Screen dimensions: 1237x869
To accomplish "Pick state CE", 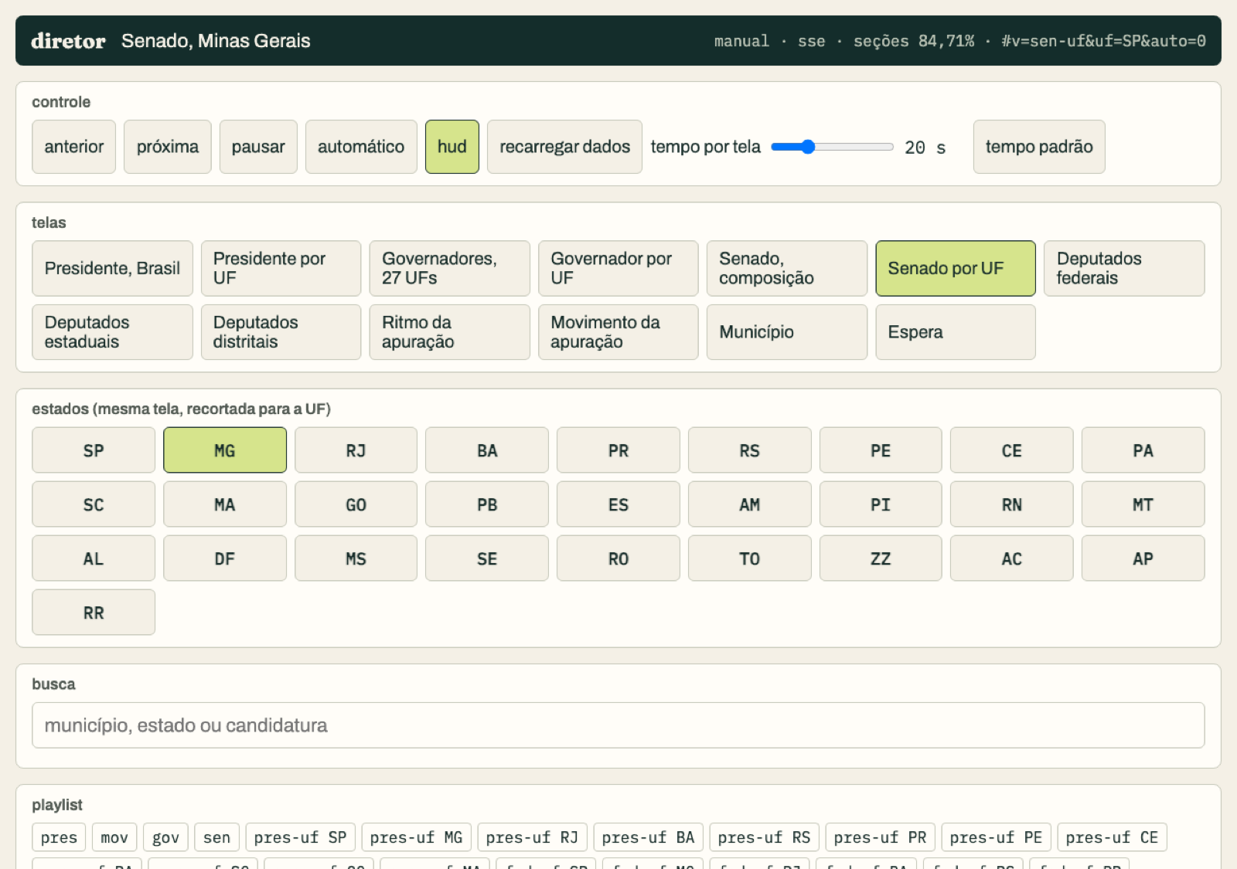I will pos(1012,450).
